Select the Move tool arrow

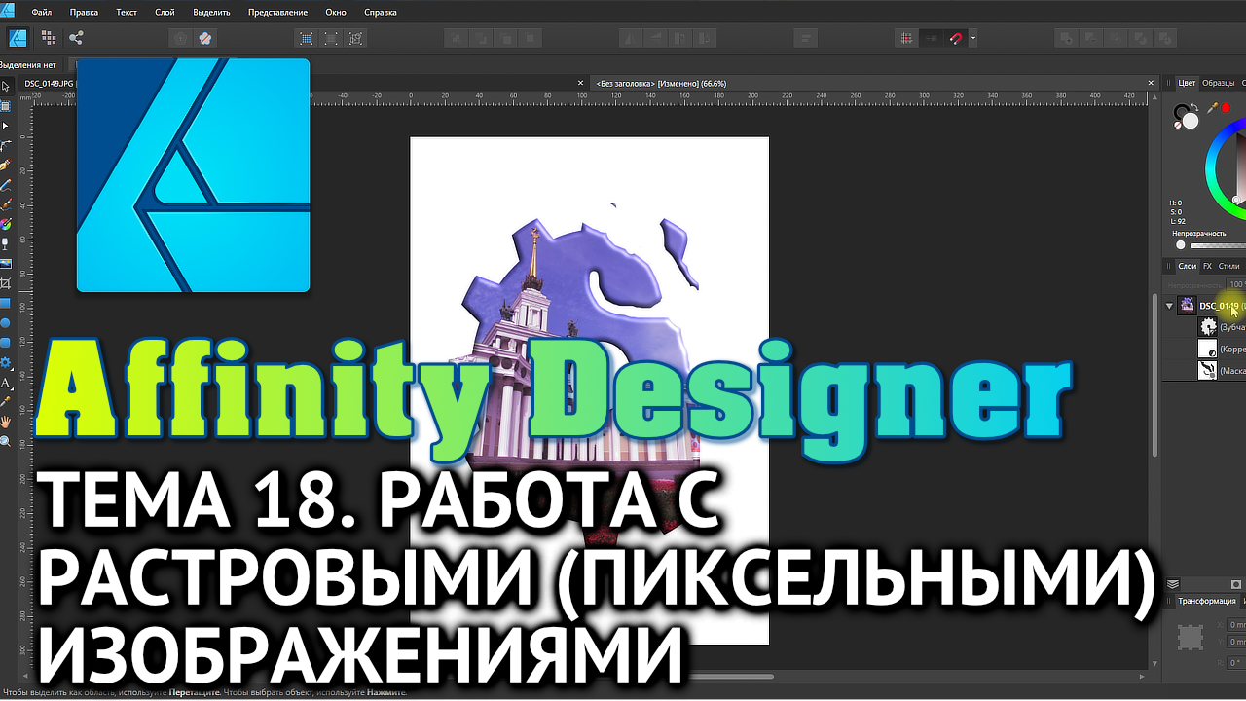pyautogui.click(x=6, y=87)
